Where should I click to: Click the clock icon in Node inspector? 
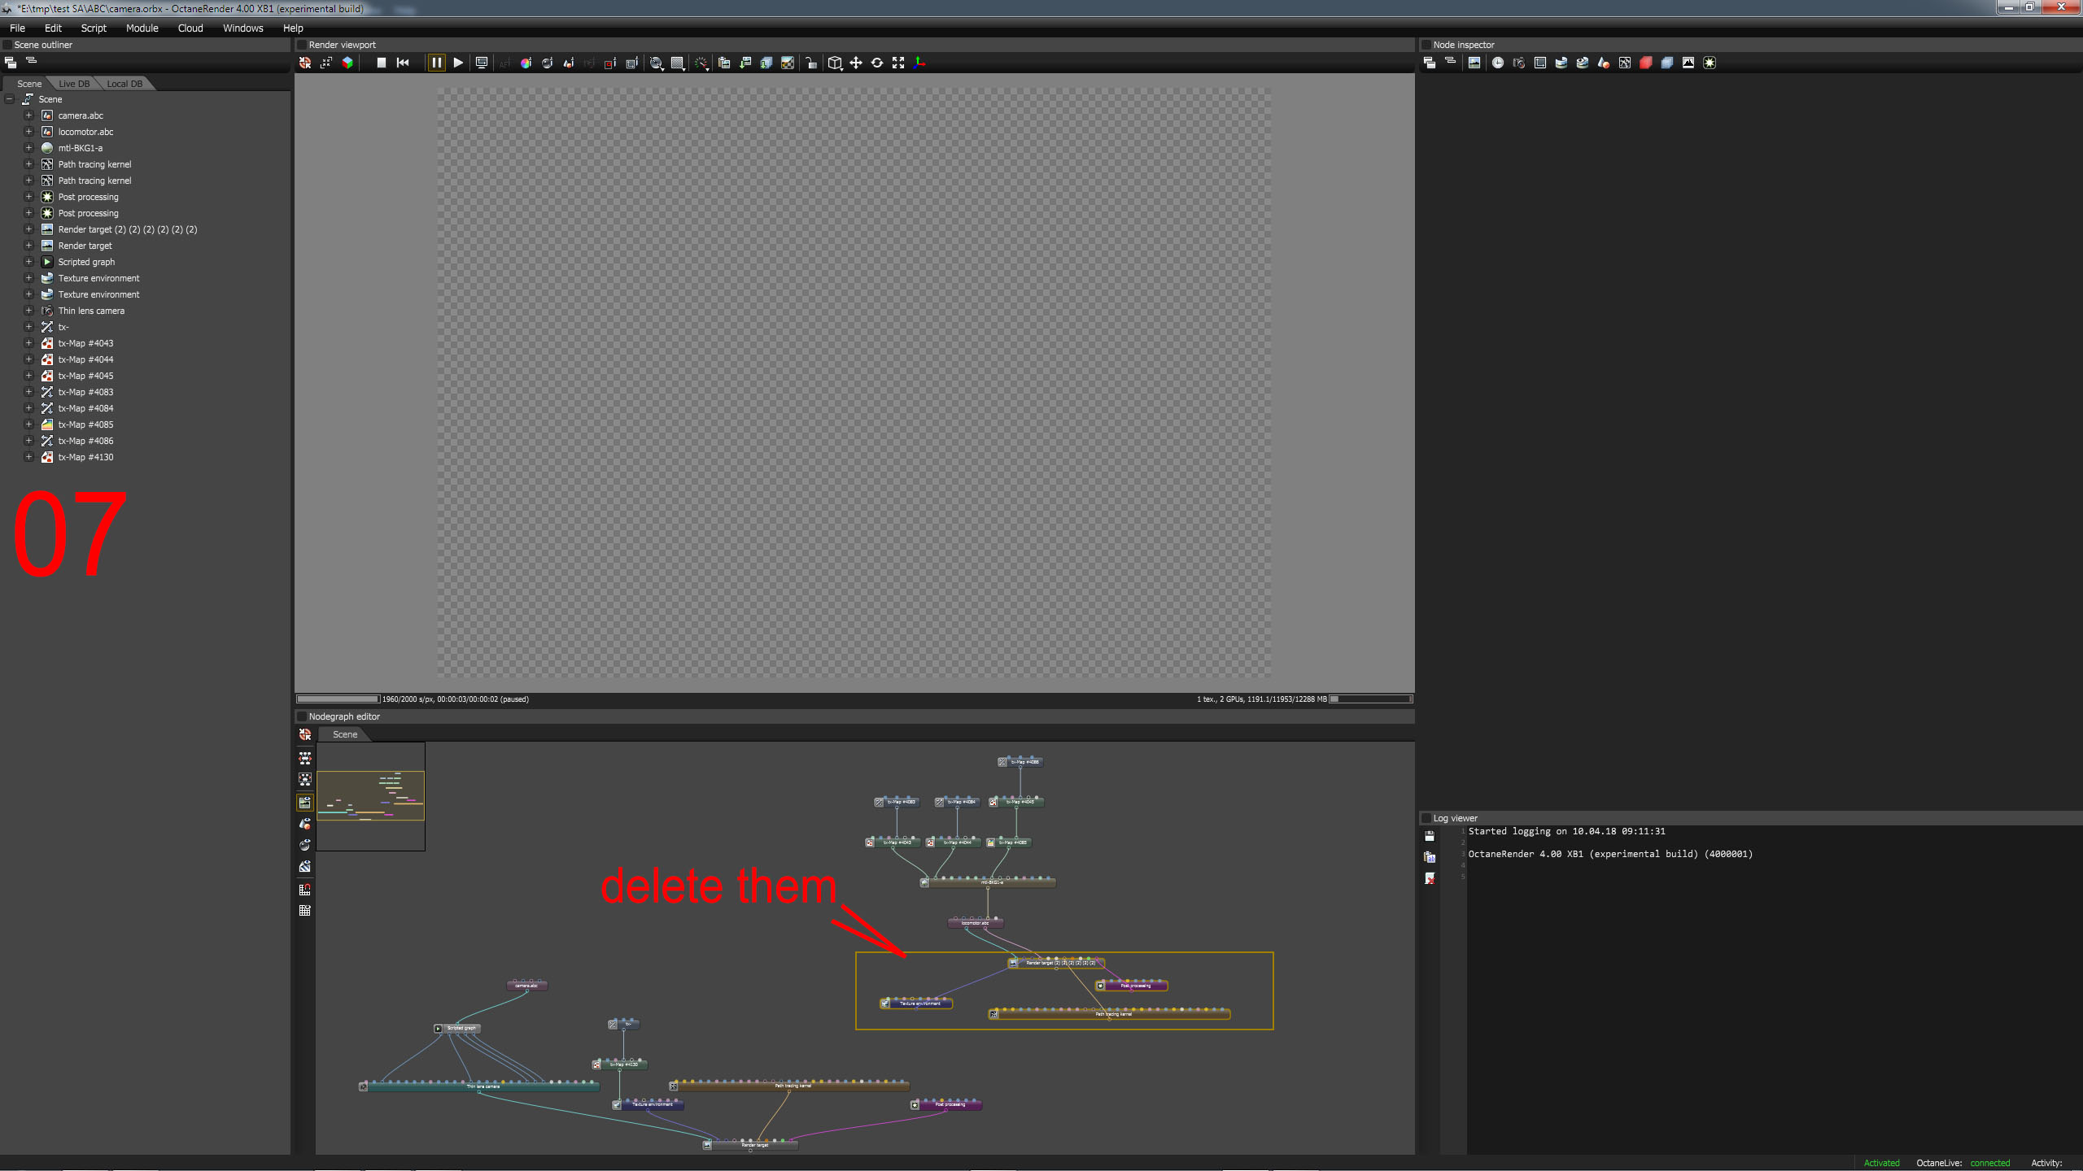(x=1497, y=63)
